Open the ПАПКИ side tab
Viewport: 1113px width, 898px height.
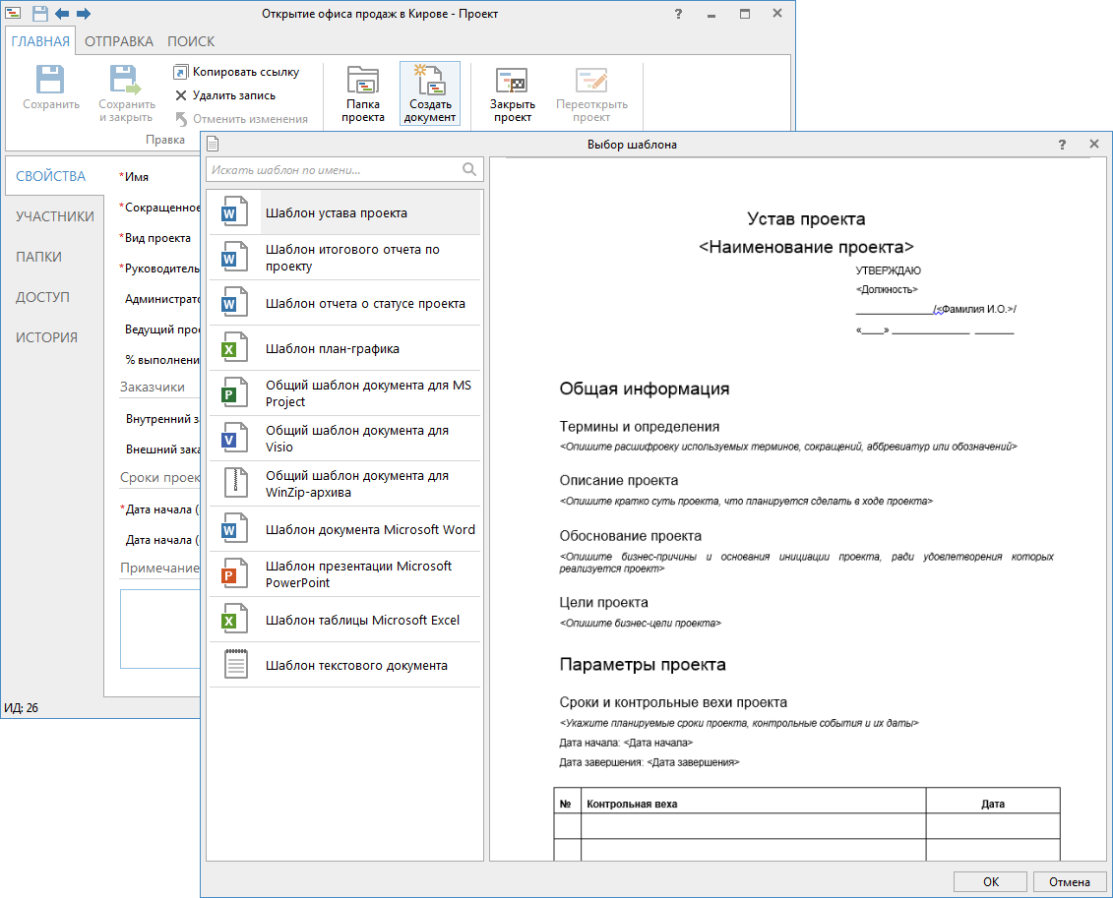tap(39, 257)
